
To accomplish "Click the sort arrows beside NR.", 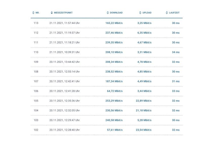I will [x=33, y=13].
